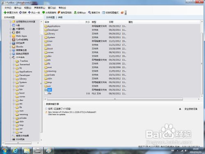Open the toolbar overflow dropdown arrow
Image resolution: width=205 pixels, height=154 pixels.
click(125, 13)
